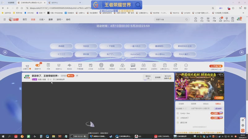248x139 pixels.
Task: Open the 开播 camera icon in header
Action: [x=214, y=19]
